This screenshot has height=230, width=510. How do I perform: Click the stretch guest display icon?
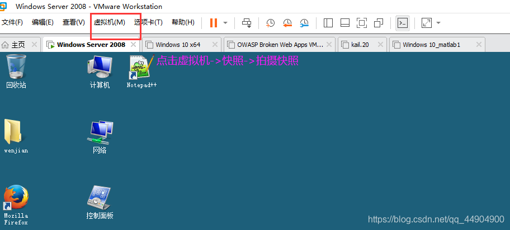tap(426, 23)
